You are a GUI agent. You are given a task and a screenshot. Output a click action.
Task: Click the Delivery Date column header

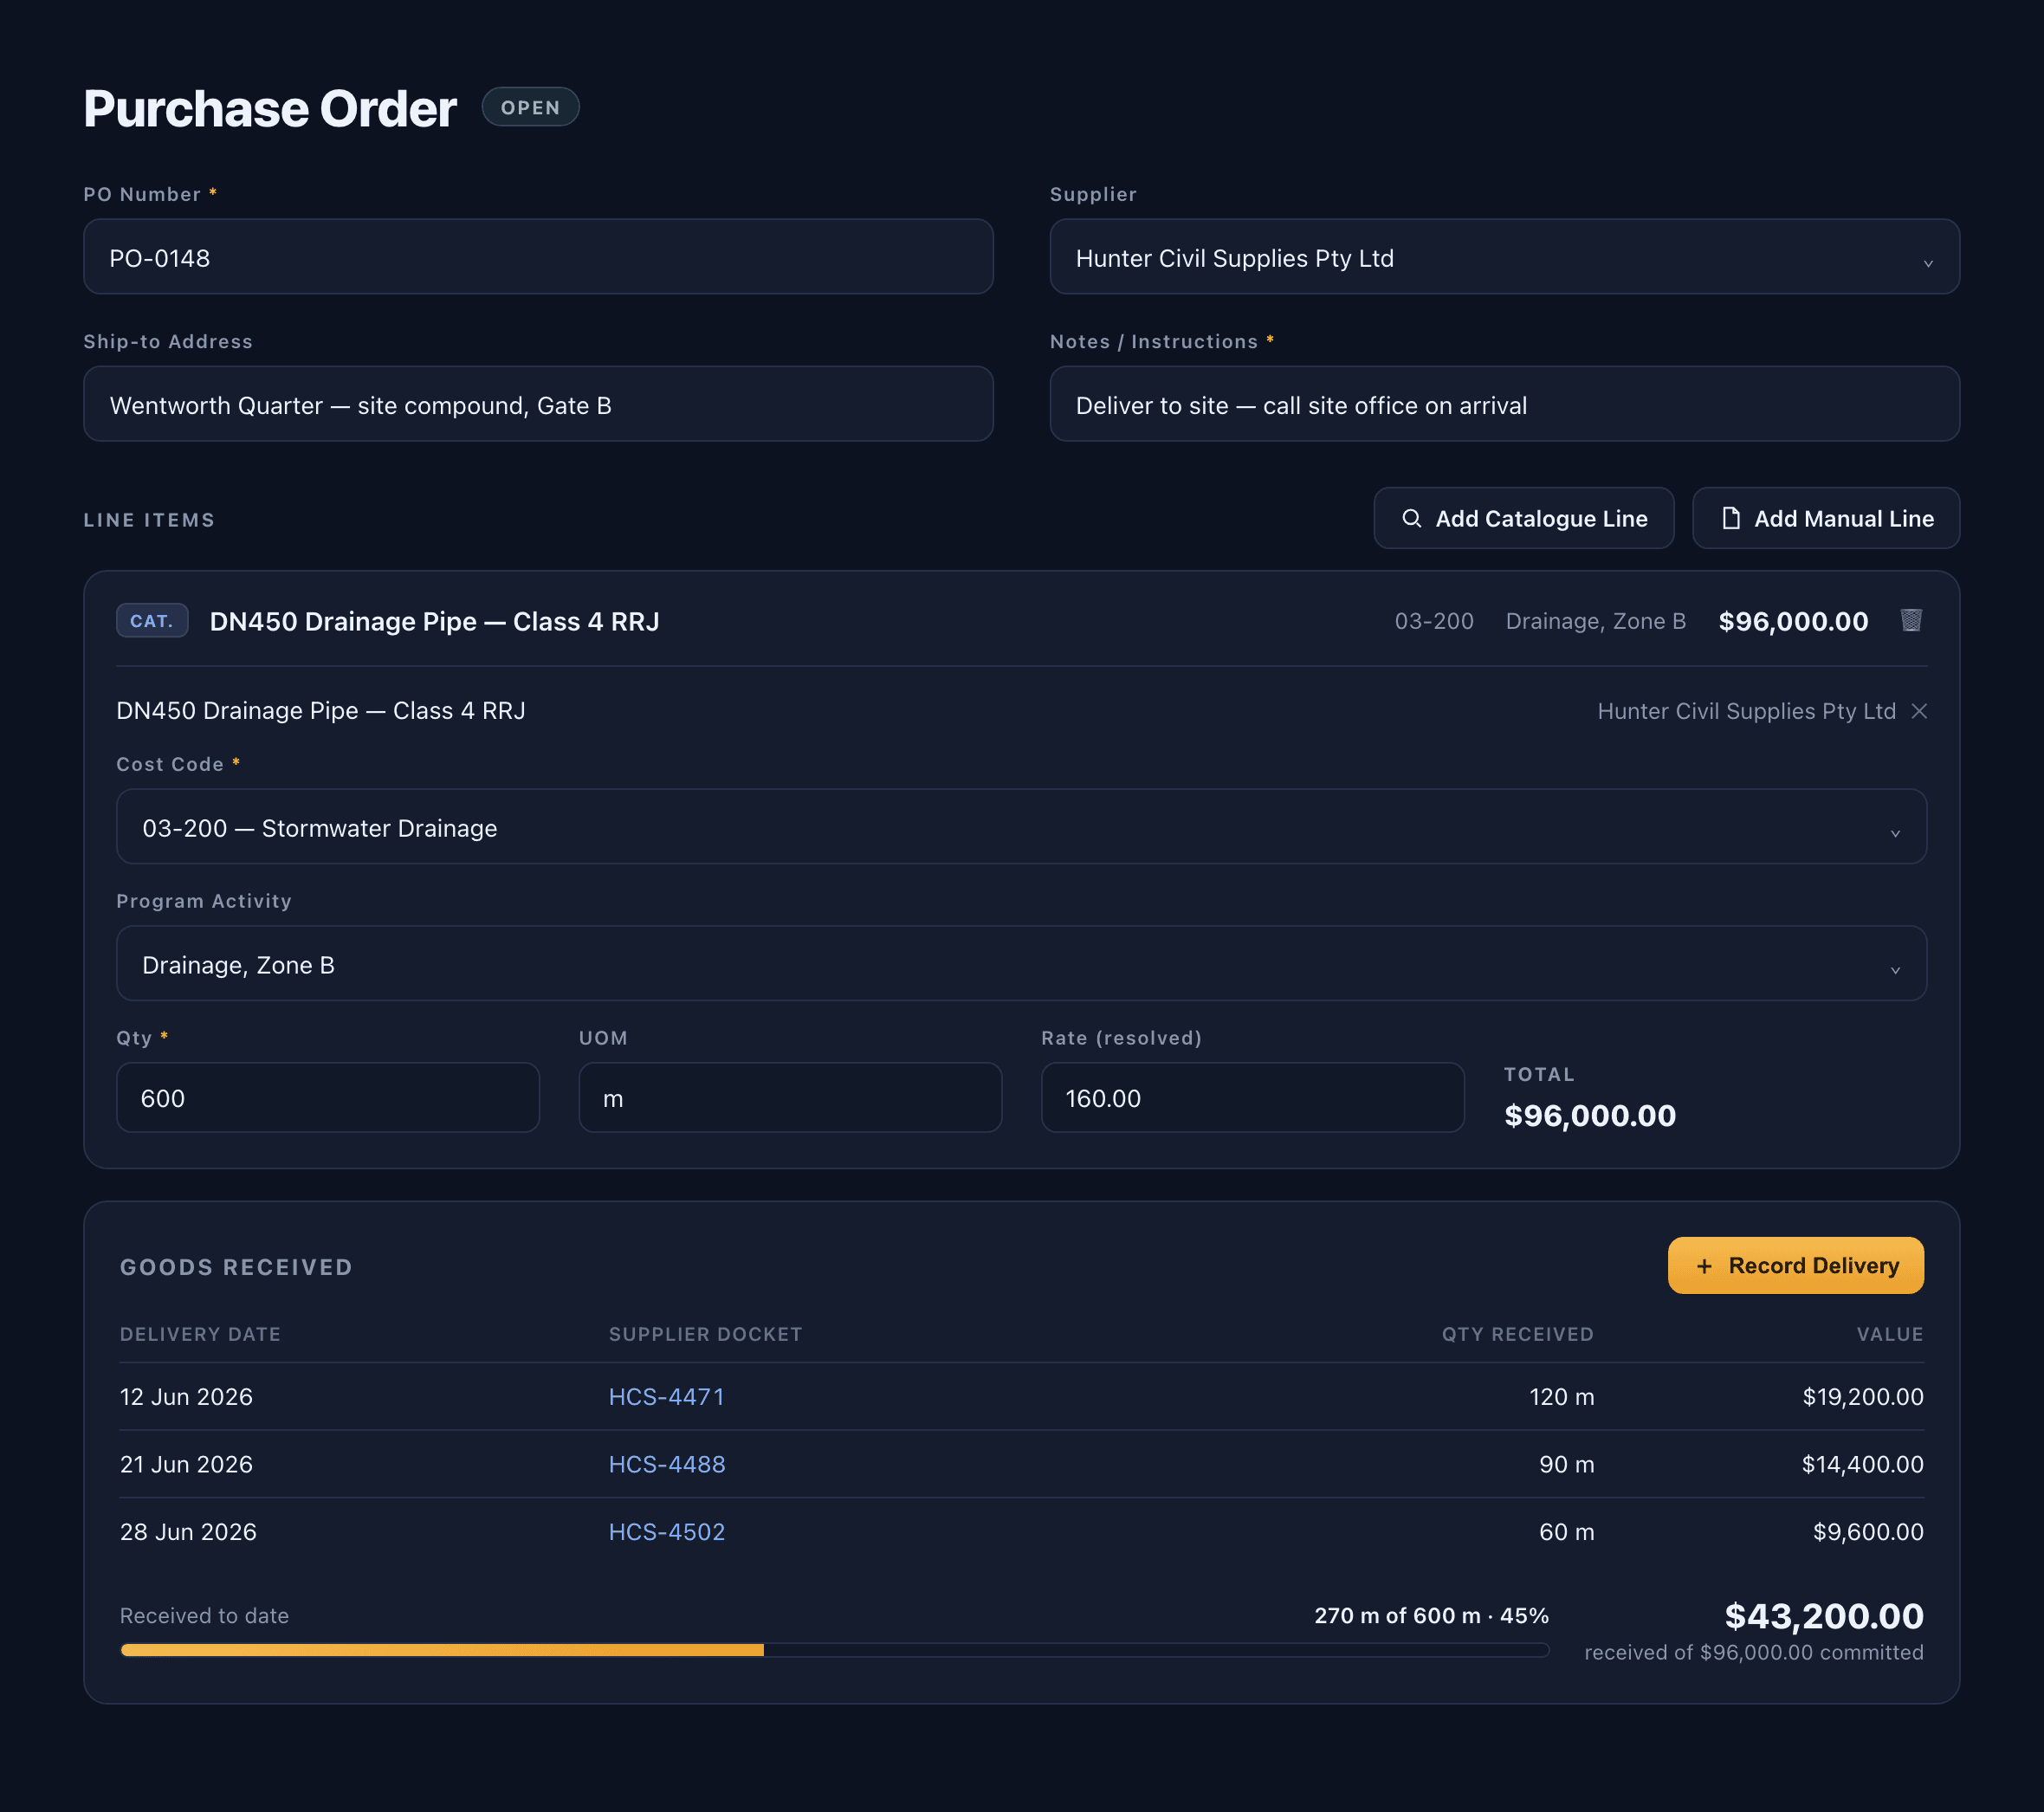pos(200,1334)
